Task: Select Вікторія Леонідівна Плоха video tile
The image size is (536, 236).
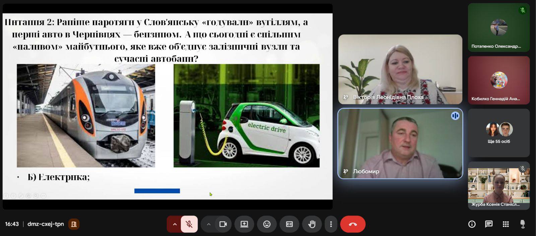Action: point(400,69)
